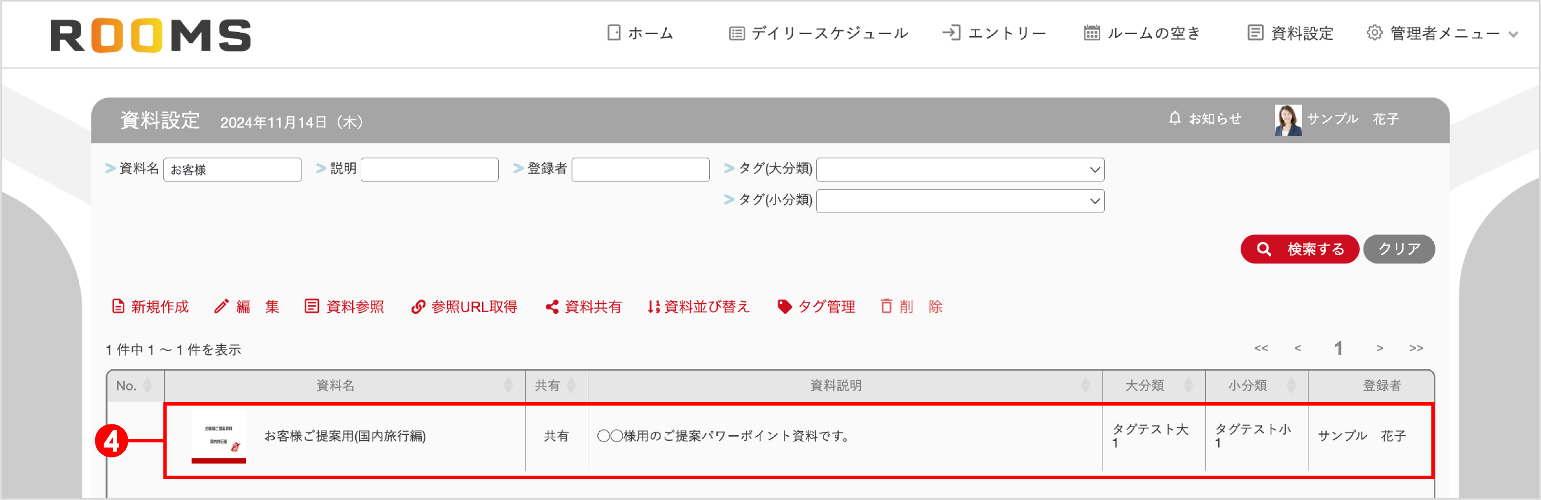1541x500 pixels.
Task: Reorder documents with 資料並び替え icon
Action: point(652,306)
